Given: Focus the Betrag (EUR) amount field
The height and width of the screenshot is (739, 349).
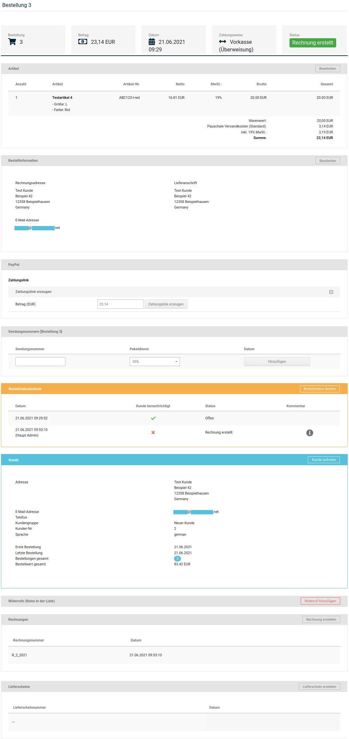Looking at the screenshot, I should point(120,304).
